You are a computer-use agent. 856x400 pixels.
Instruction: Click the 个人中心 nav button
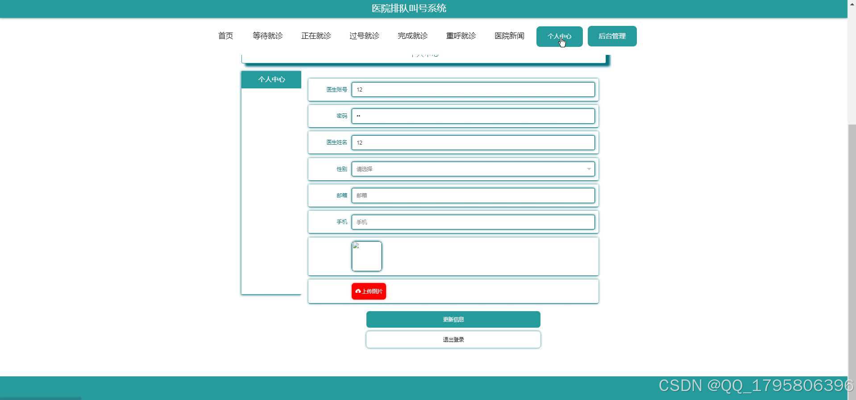point(559,36)
